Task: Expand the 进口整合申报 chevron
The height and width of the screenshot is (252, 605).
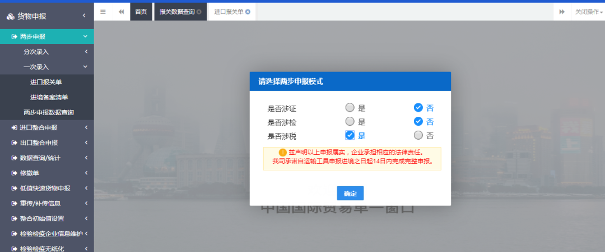Action: click(86, 127)
